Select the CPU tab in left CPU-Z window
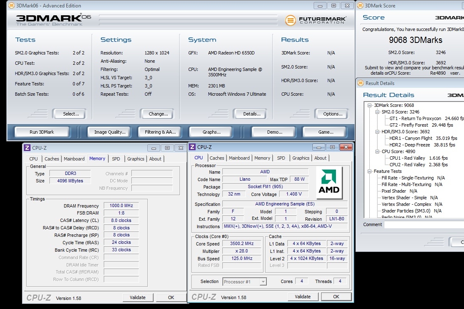Viewport: 464px width, 309px height. coord(33,159)
